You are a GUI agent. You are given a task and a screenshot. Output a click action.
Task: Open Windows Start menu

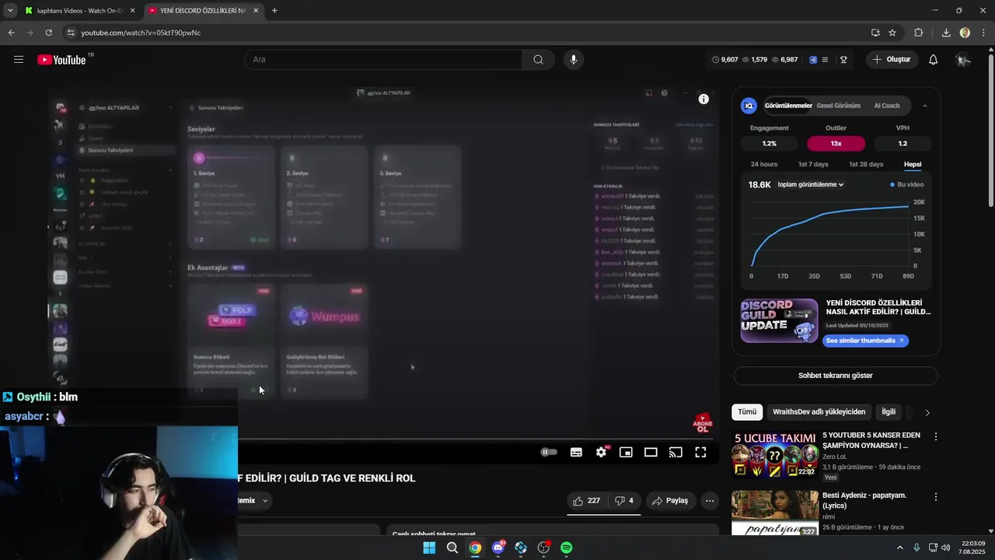click(429, 548)
